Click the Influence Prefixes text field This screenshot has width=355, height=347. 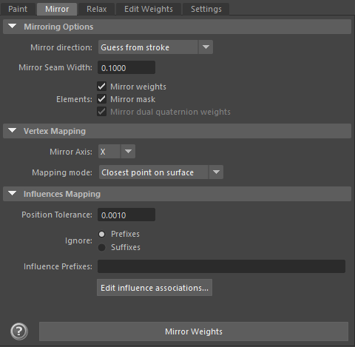pos(221,266)
